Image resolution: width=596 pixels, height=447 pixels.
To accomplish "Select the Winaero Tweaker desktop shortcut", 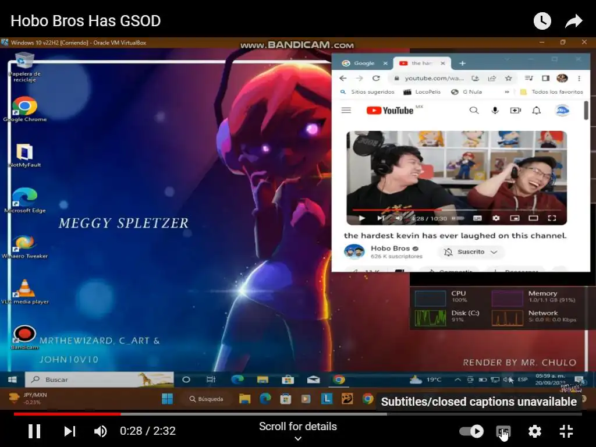I will (24, 246).
